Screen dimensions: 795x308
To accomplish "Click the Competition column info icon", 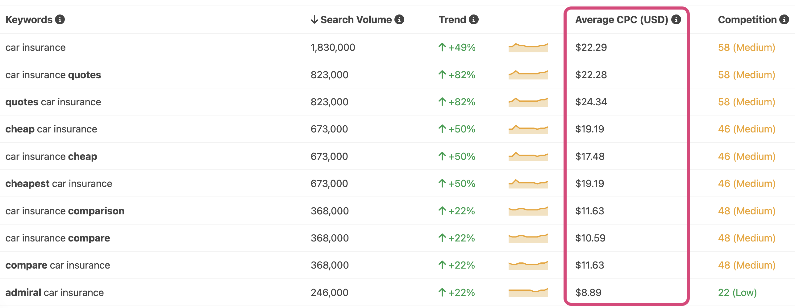I will pyautogui.click(x=784, y=19).
